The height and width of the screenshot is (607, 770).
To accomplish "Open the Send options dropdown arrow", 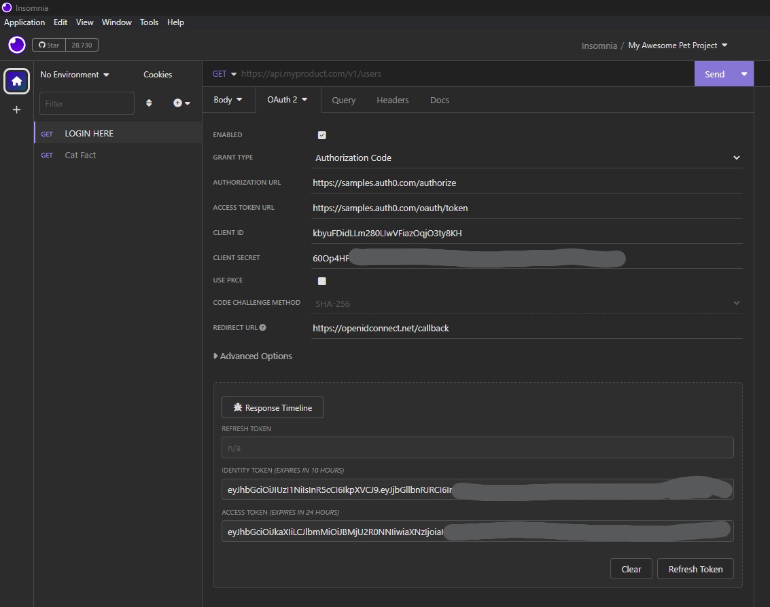I will click(x=744, y=73).
